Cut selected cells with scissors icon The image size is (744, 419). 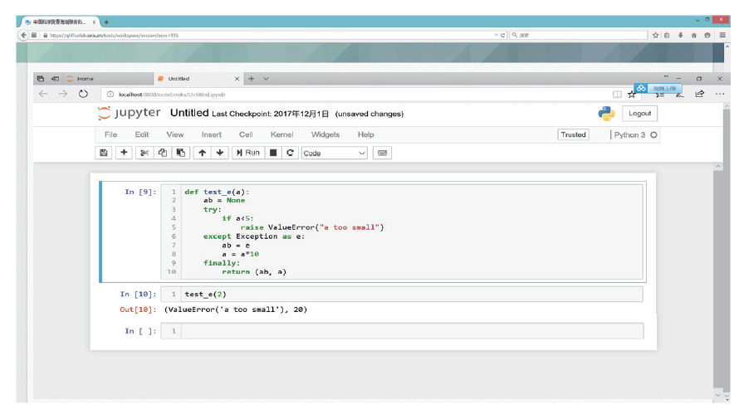(144, 153)
